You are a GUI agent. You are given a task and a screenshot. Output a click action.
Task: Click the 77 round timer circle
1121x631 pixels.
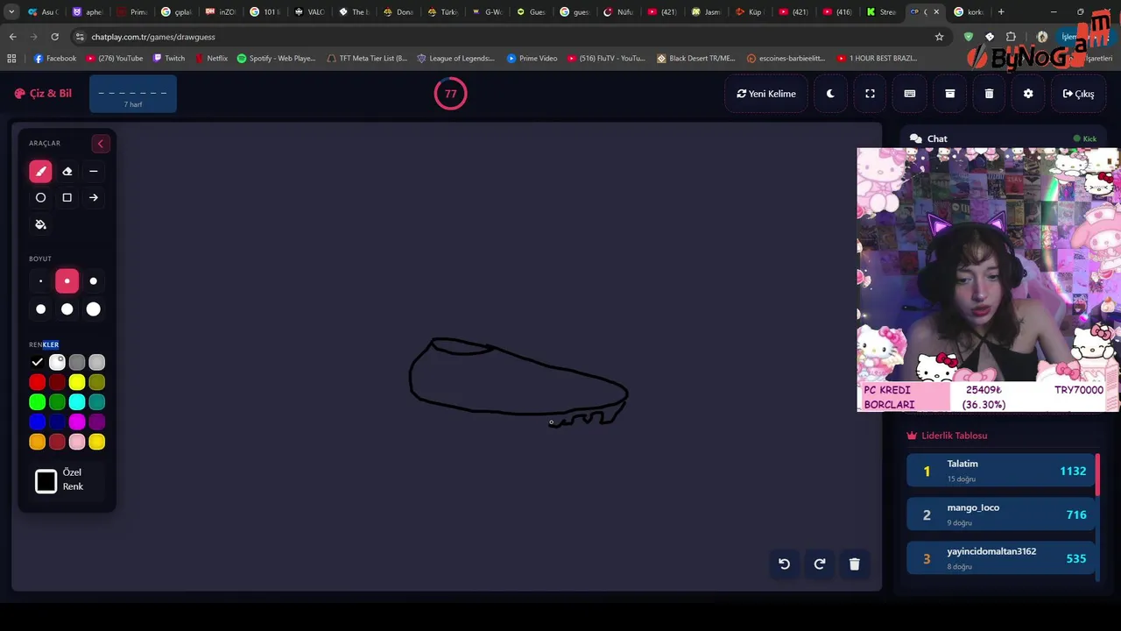pyautogui.click(x=450, y=94)
